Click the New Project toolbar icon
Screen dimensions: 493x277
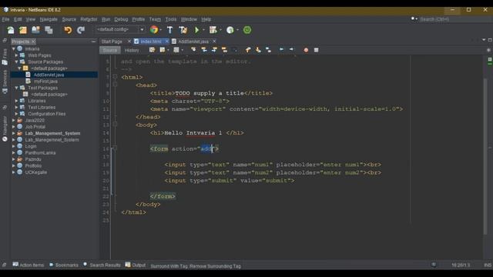pyautogui.click(x=23, y=30)
